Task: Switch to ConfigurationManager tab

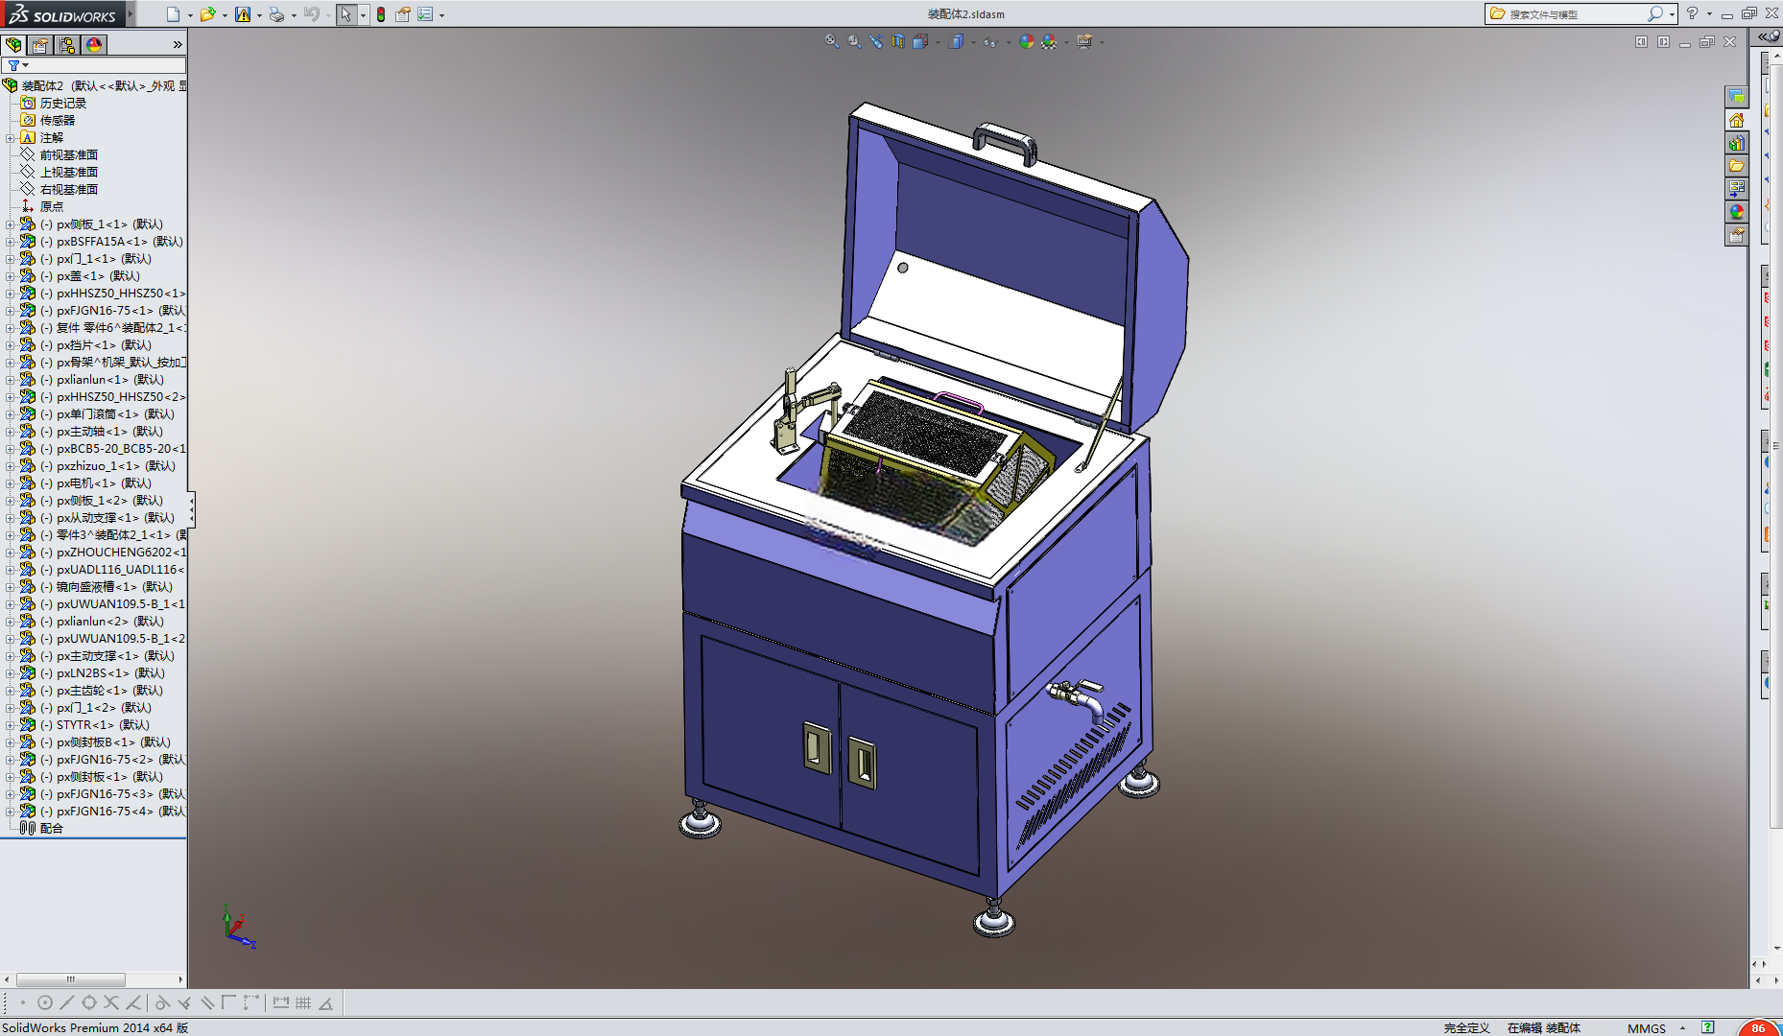Action: [x=67, y=45]
